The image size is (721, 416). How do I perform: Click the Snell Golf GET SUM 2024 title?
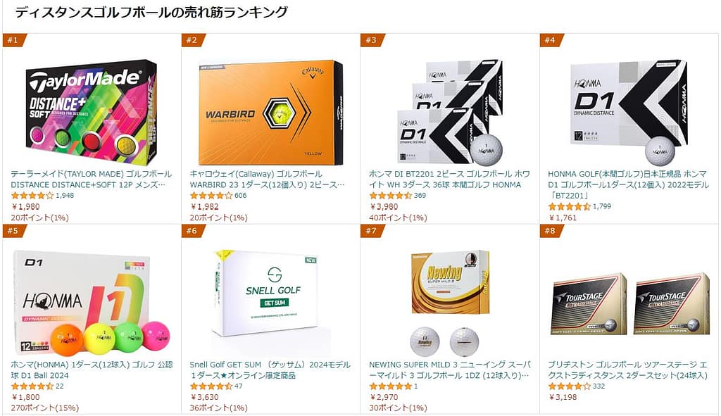[270, 370]
